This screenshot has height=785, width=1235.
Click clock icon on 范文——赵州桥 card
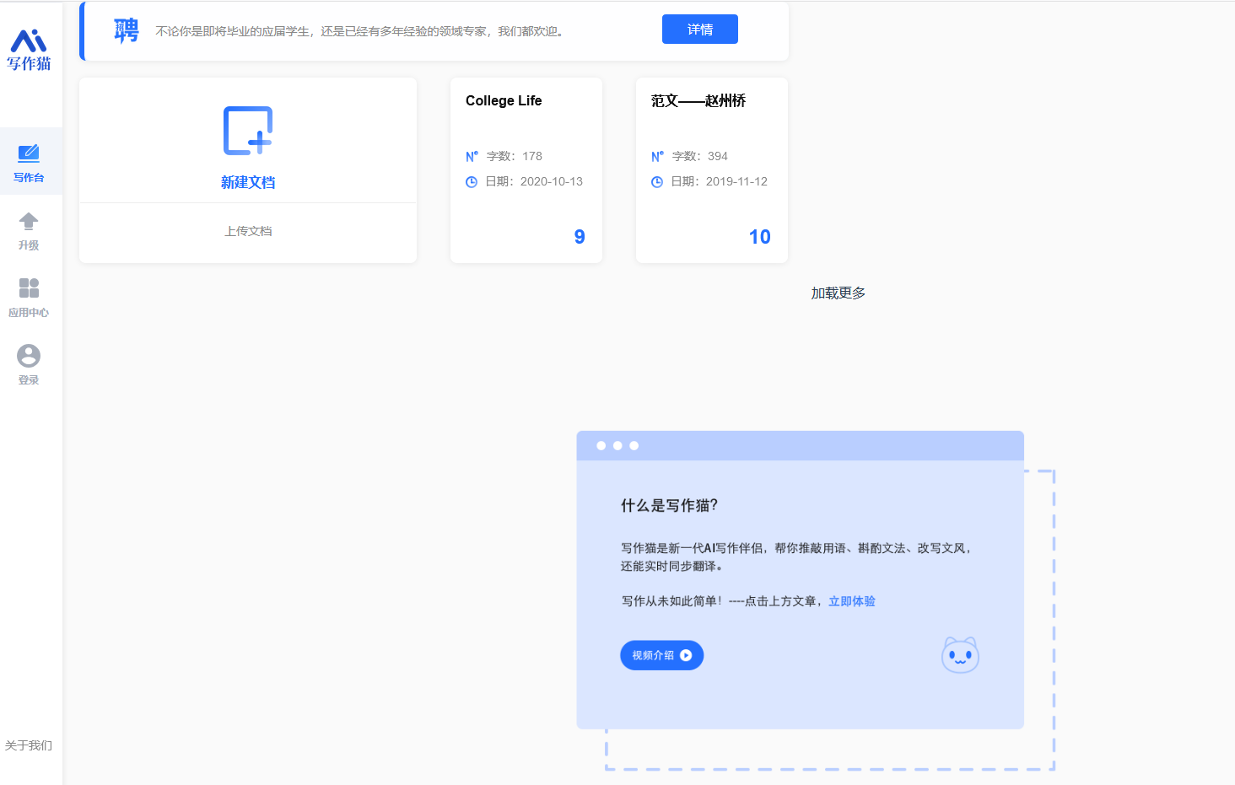[x=657, y=181]
